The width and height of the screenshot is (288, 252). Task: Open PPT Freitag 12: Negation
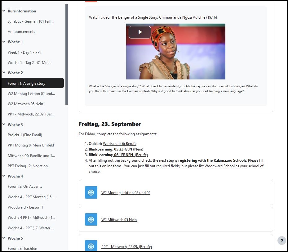pos(28,166)
